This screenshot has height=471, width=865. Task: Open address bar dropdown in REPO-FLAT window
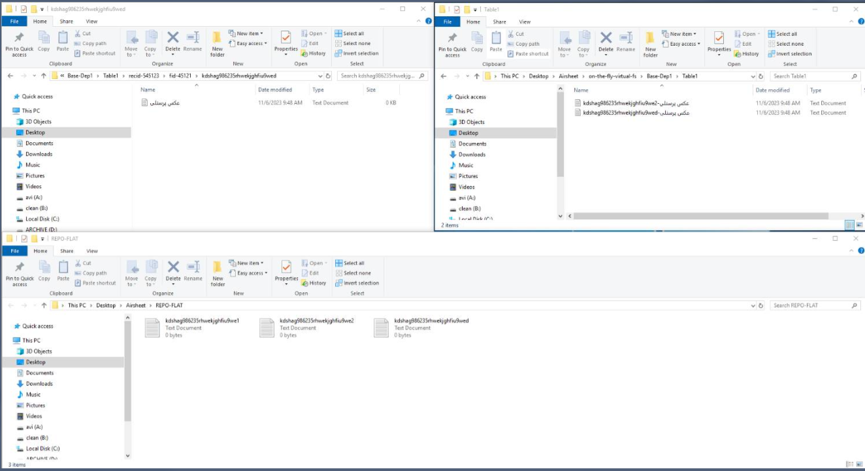[x=753, y=305]
